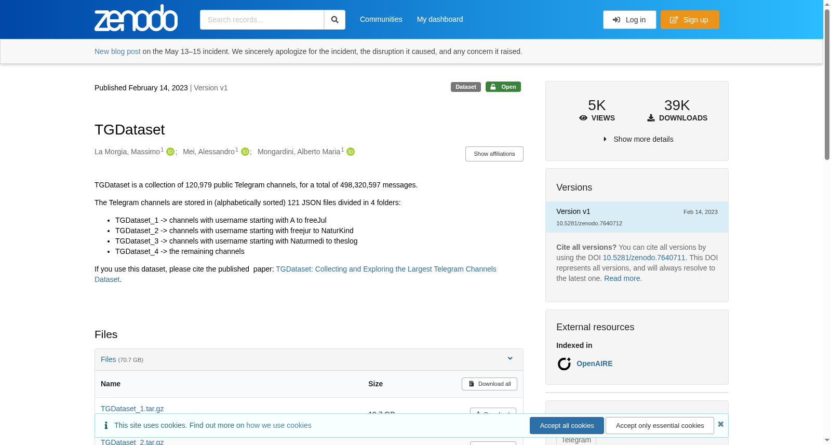Screen dimensions: 831x445
Task: Open ORCID profile of Mei, Alessandro
Action: tap(245, 152)
